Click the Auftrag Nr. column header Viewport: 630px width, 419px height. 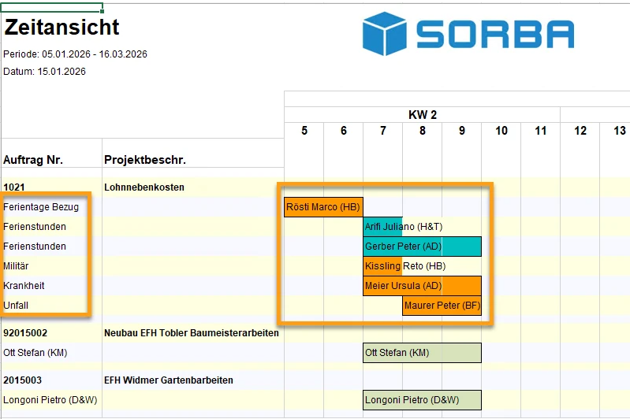[x=33, y=160]
